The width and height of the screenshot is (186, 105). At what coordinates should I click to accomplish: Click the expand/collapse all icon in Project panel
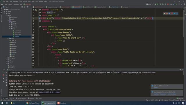tap(25, 7)
